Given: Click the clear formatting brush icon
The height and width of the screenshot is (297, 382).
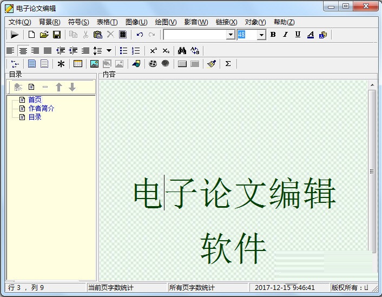Looking at the screenshot, I should (x=212, y=64).
